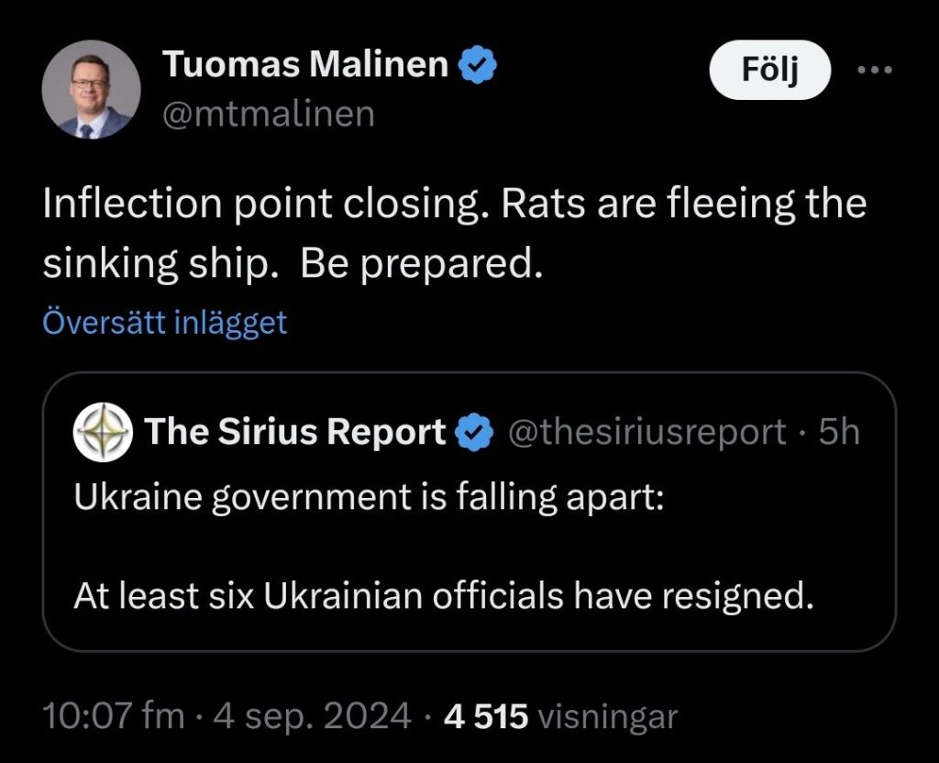The height and width of the screenshot is (763, 939).
Task: Open the 4 sep. 2024 date link
Action: point(312,716)
